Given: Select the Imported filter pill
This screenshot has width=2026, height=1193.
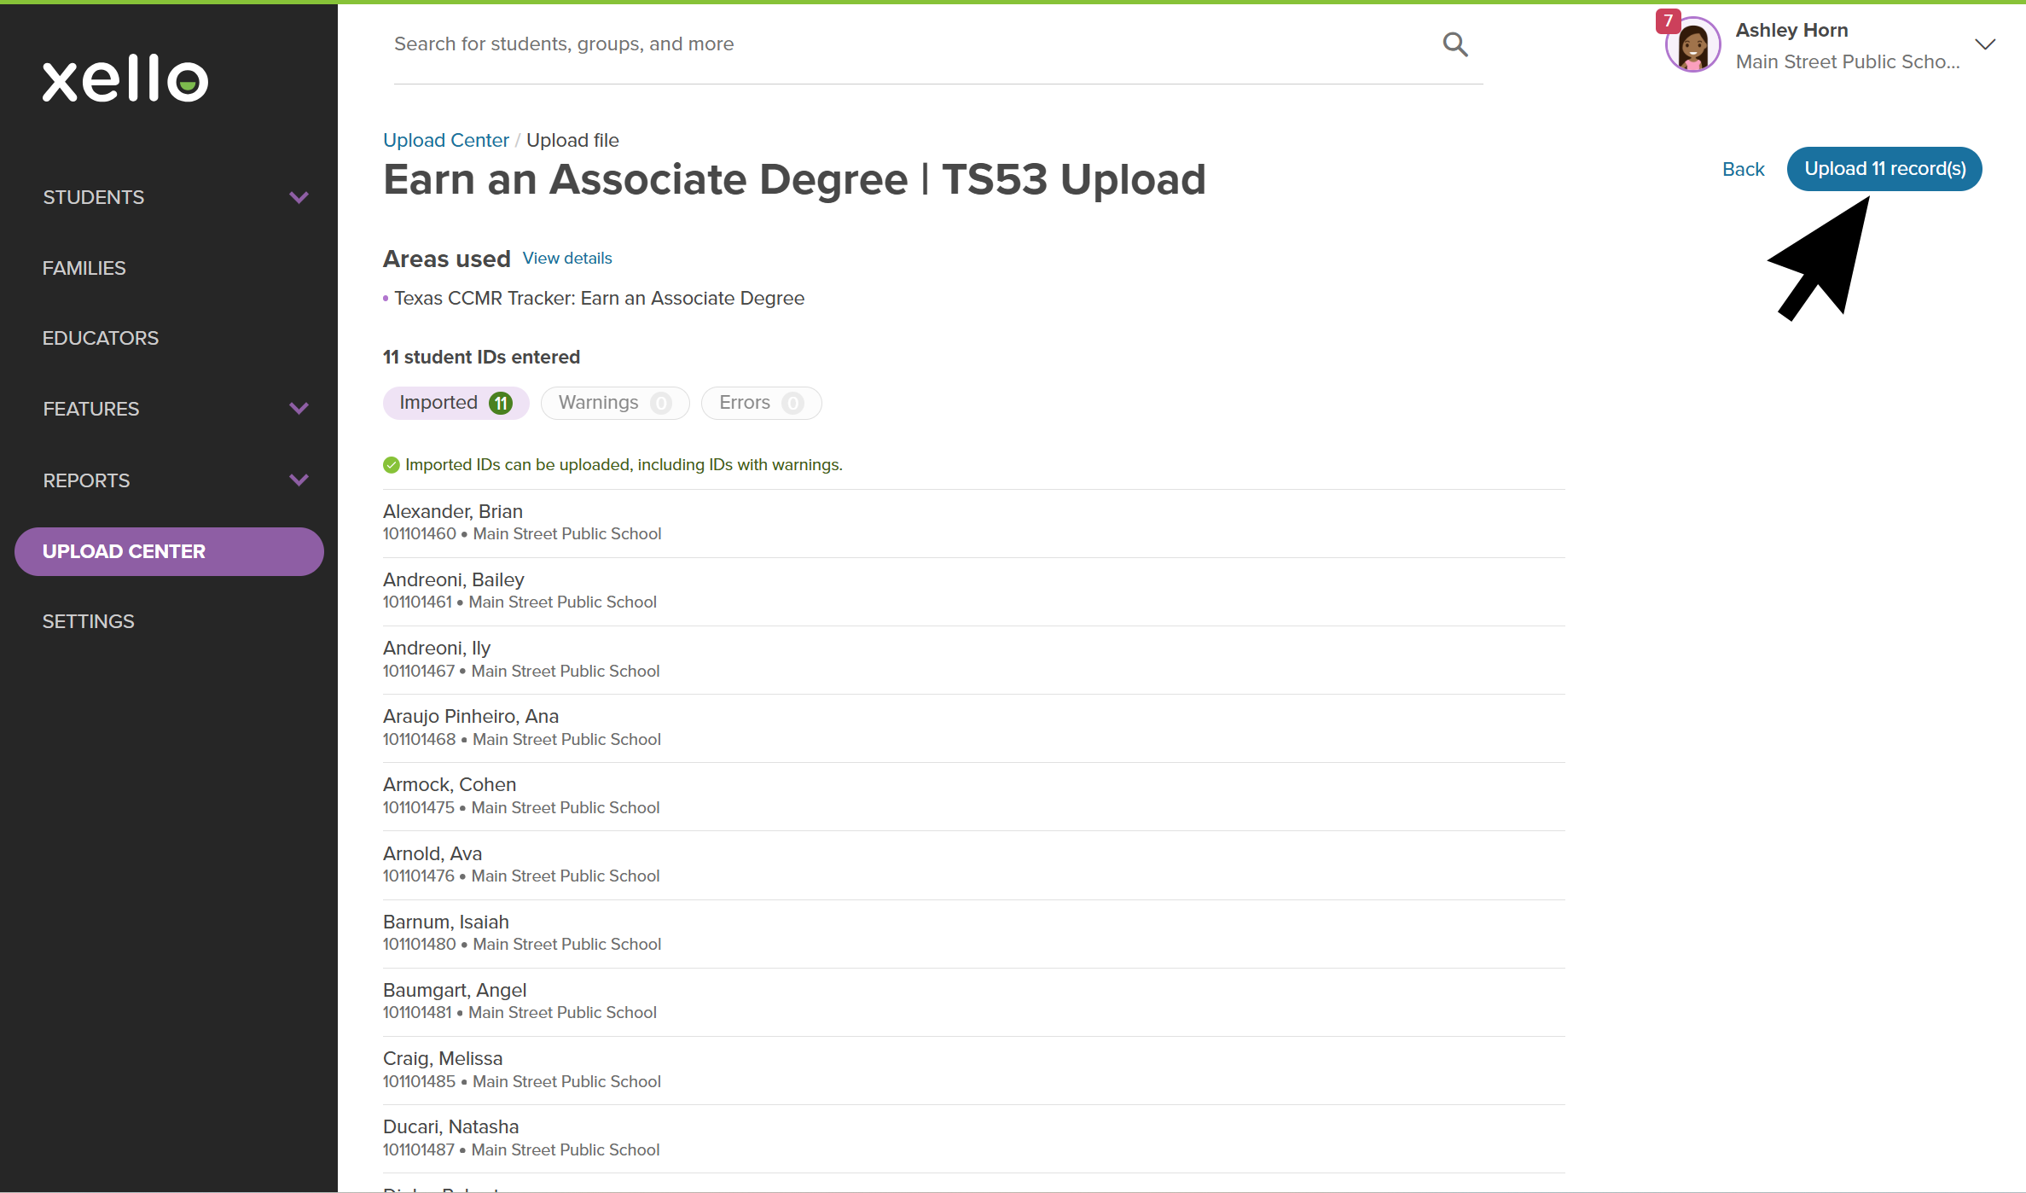Looking at the screenshot, I should [456, 403].
